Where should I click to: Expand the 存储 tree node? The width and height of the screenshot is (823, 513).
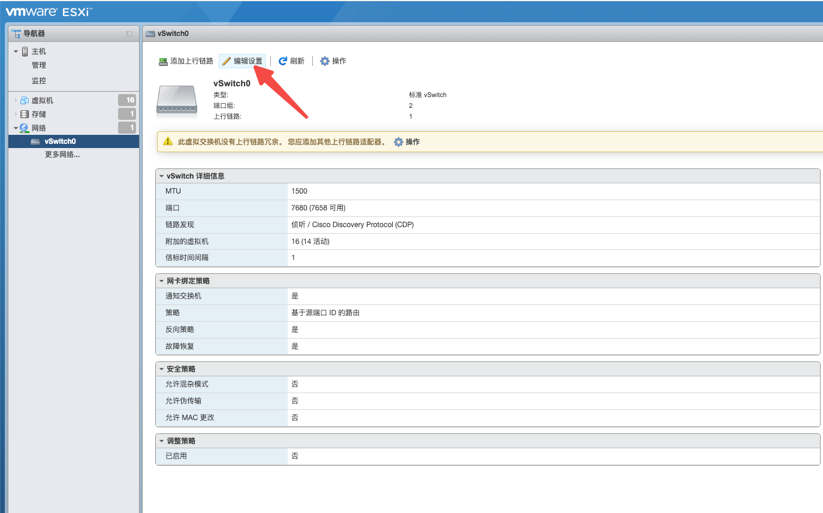(x=16, y=114)
